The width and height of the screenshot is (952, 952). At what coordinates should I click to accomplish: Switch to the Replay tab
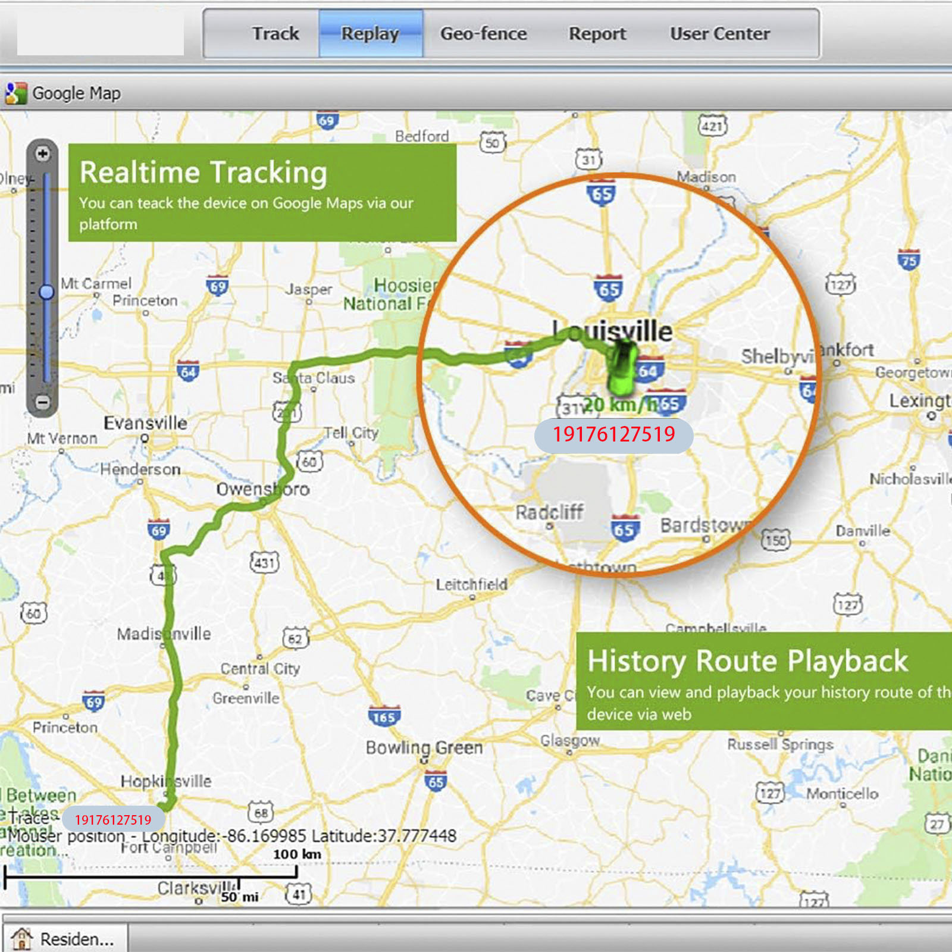370,33
